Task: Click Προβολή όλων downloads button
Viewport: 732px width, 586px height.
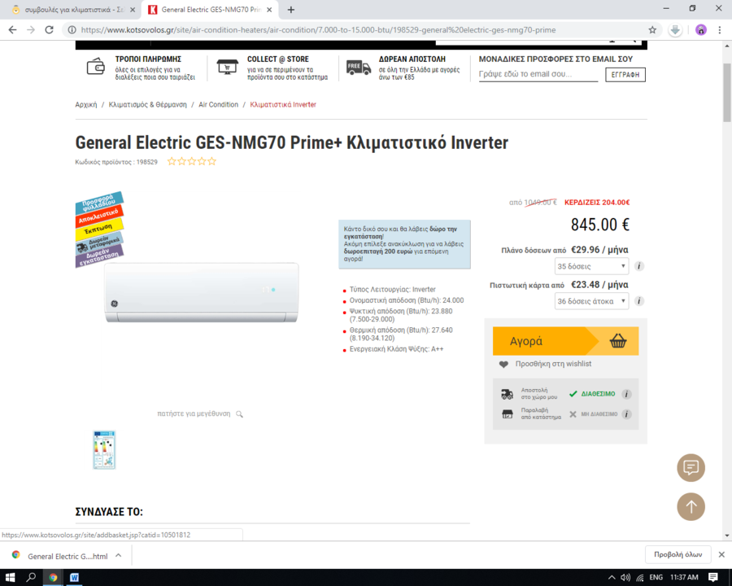Action: click(x=678, y=555)
